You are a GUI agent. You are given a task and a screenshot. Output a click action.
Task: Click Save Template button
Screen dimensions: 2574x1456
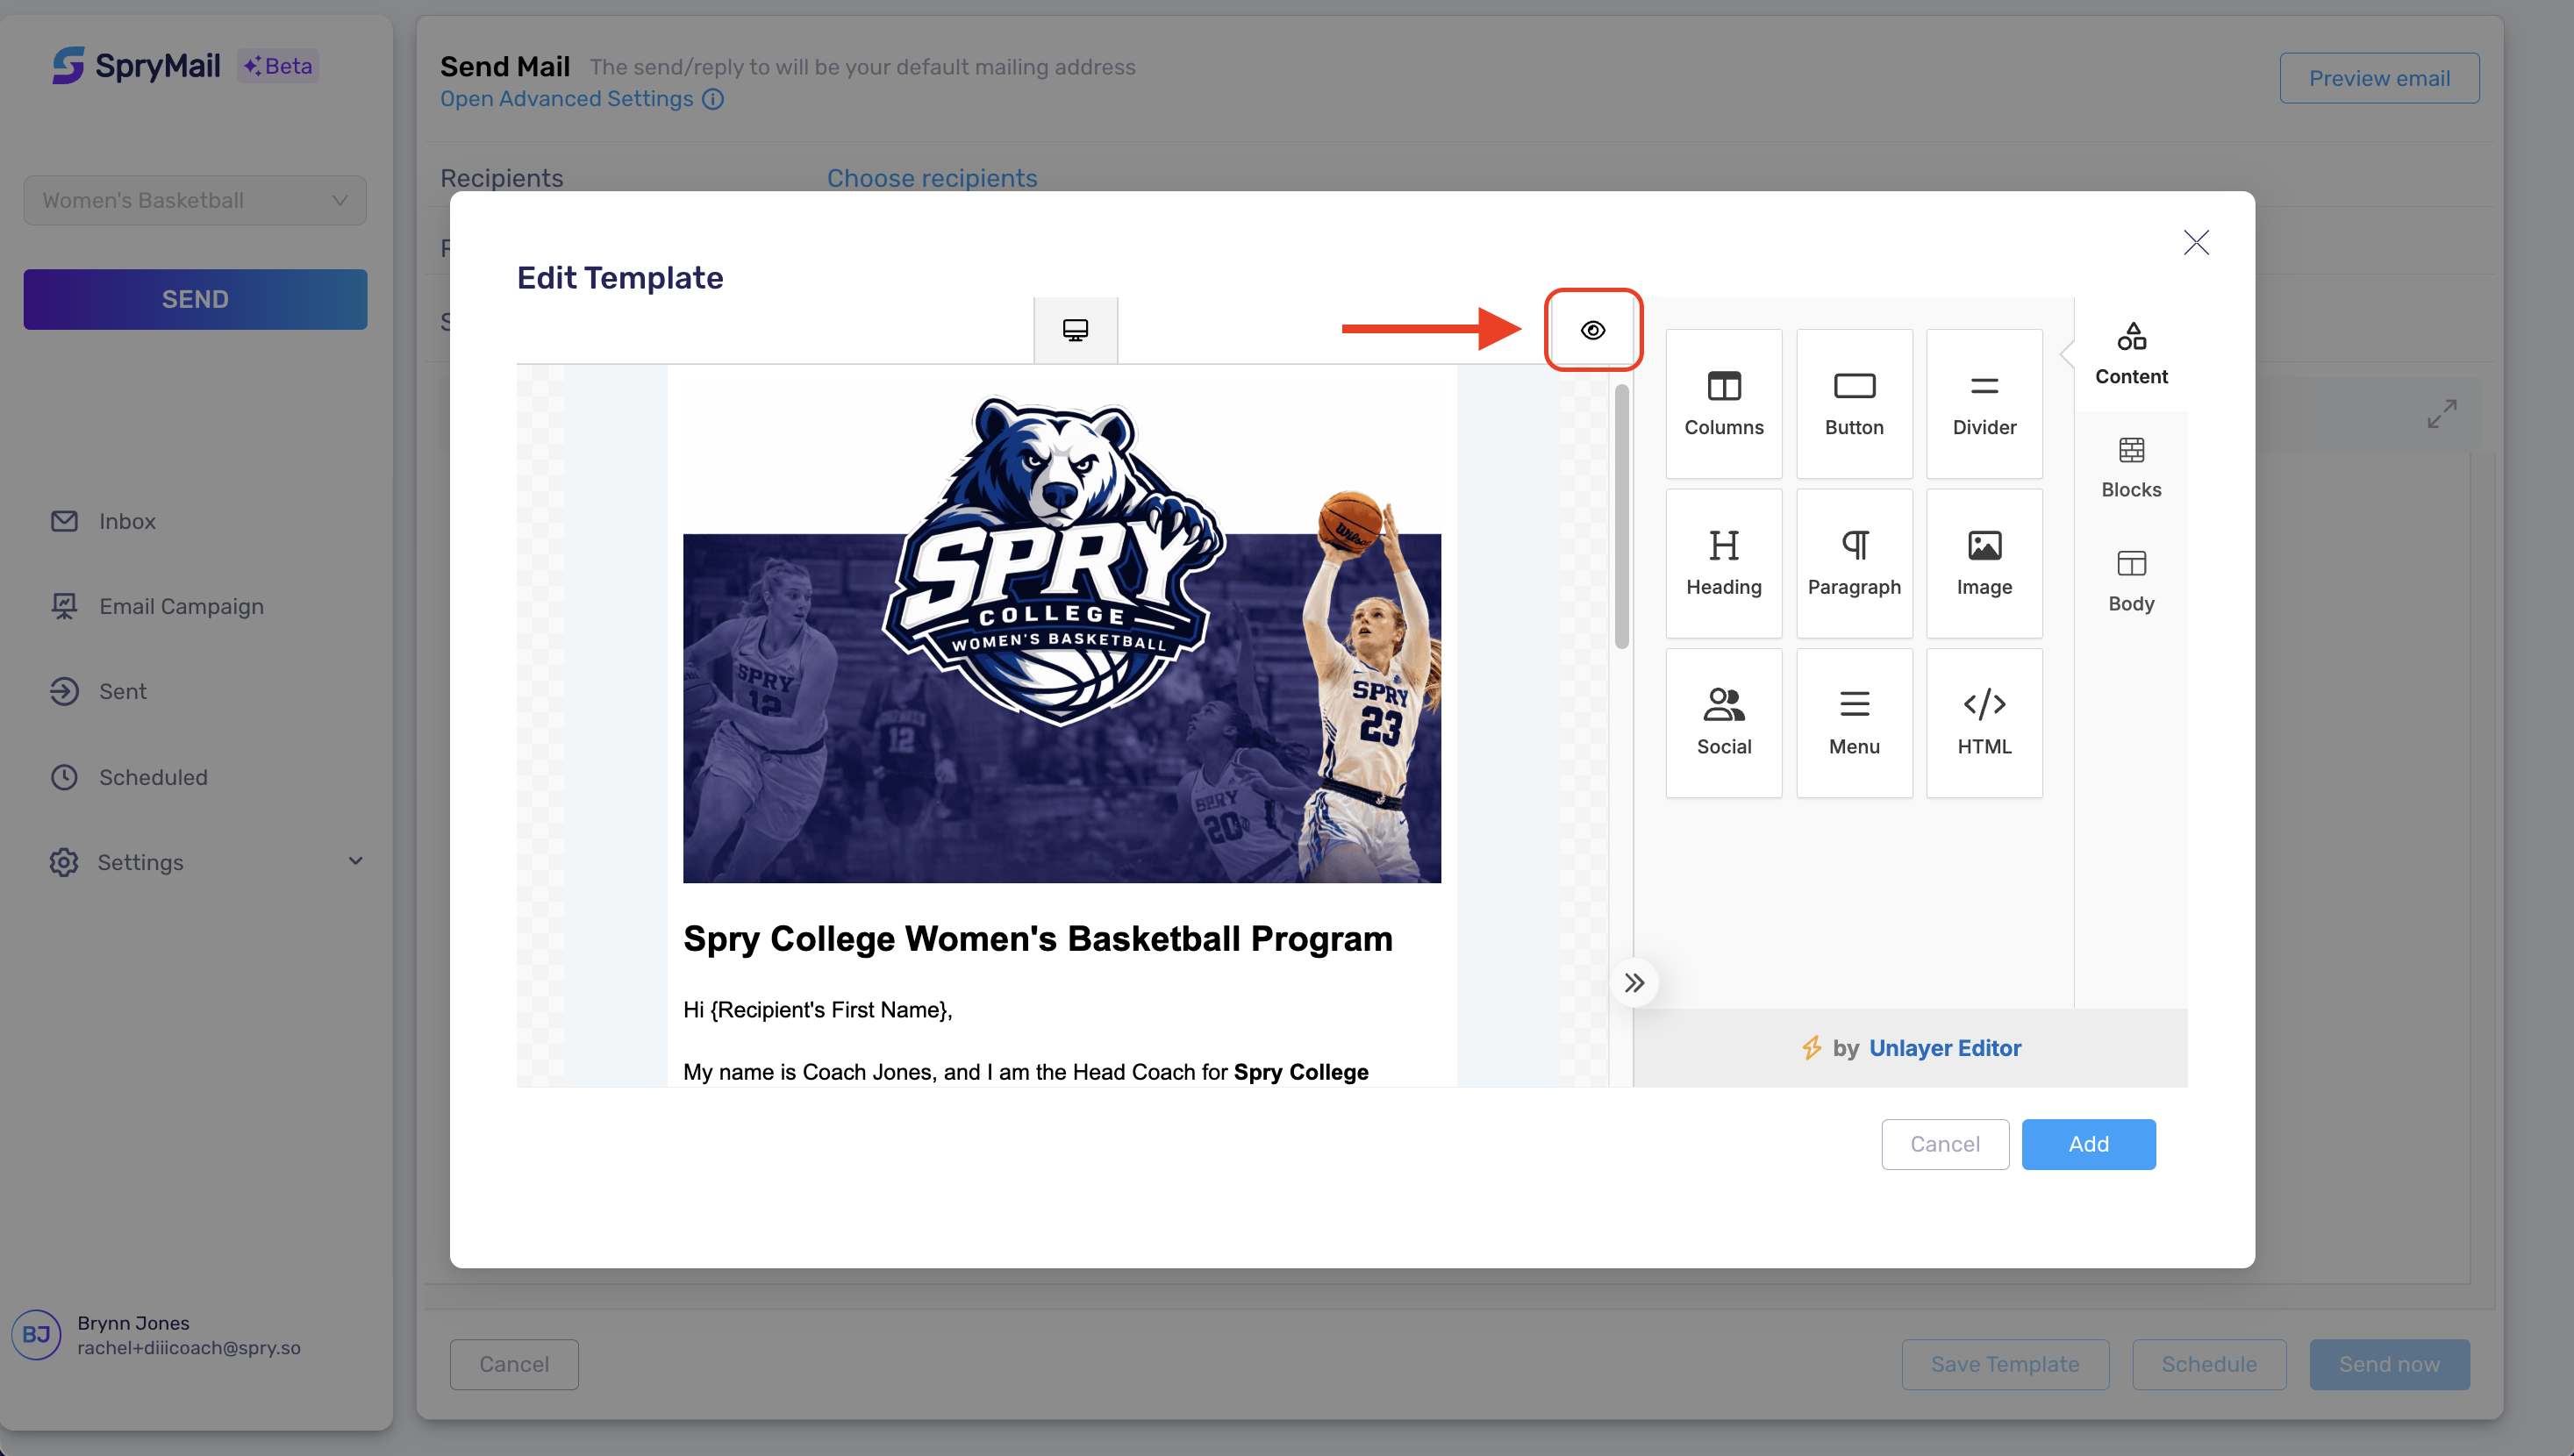tap(2004, 1364)
